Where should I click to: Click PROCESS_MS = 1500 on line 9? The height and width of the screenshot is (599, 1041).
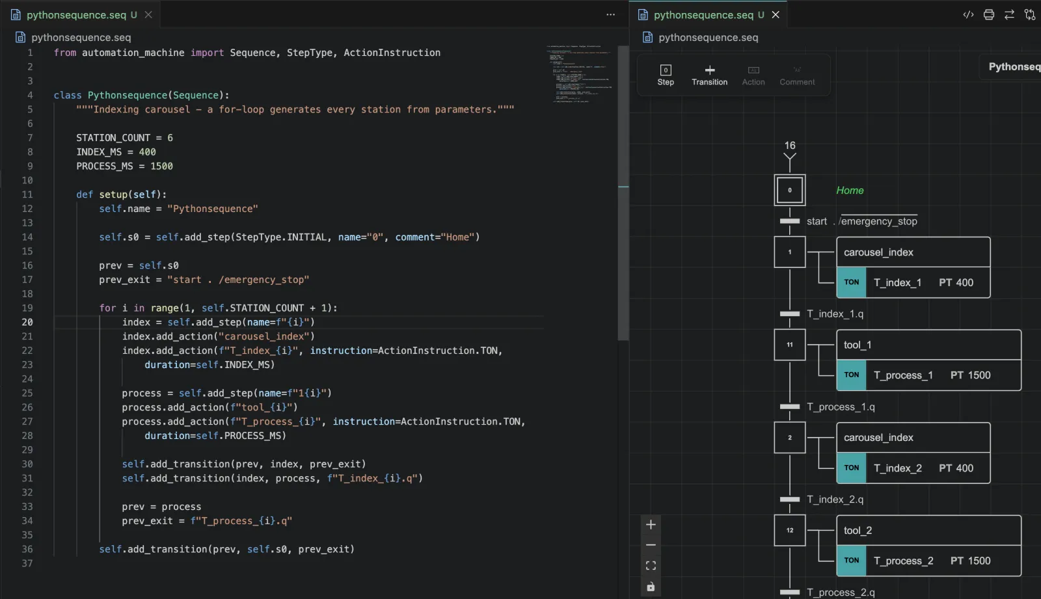point(124,166)
